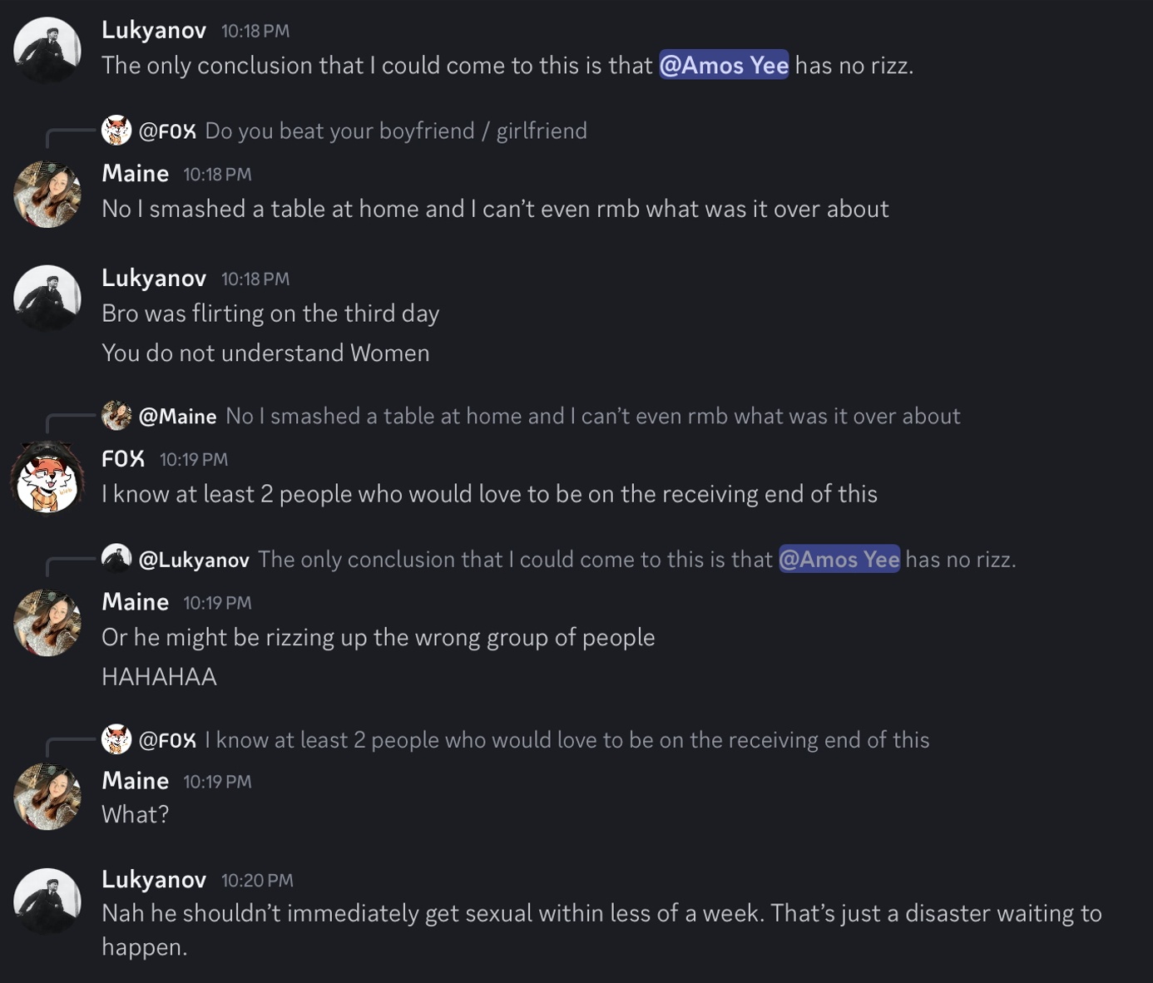Click the small FOX avatar in the 'Do you beat' reply preview
Screen dimensions: 1153x983
[116, 131]
